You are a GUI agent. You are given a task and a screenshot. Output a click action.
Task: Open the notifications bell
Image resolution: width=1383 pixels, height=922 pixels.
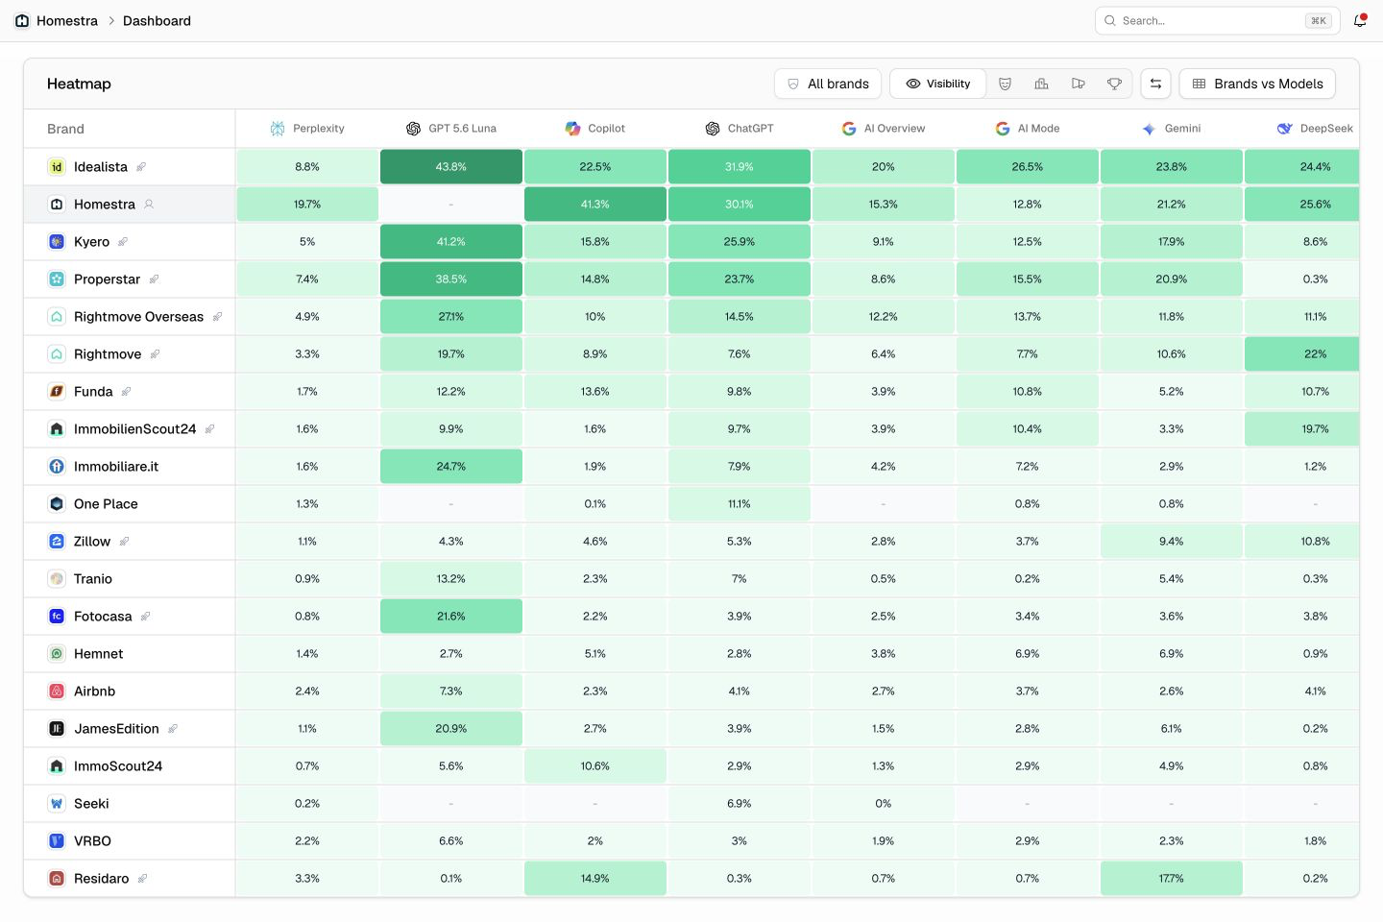click(1360, 20)
